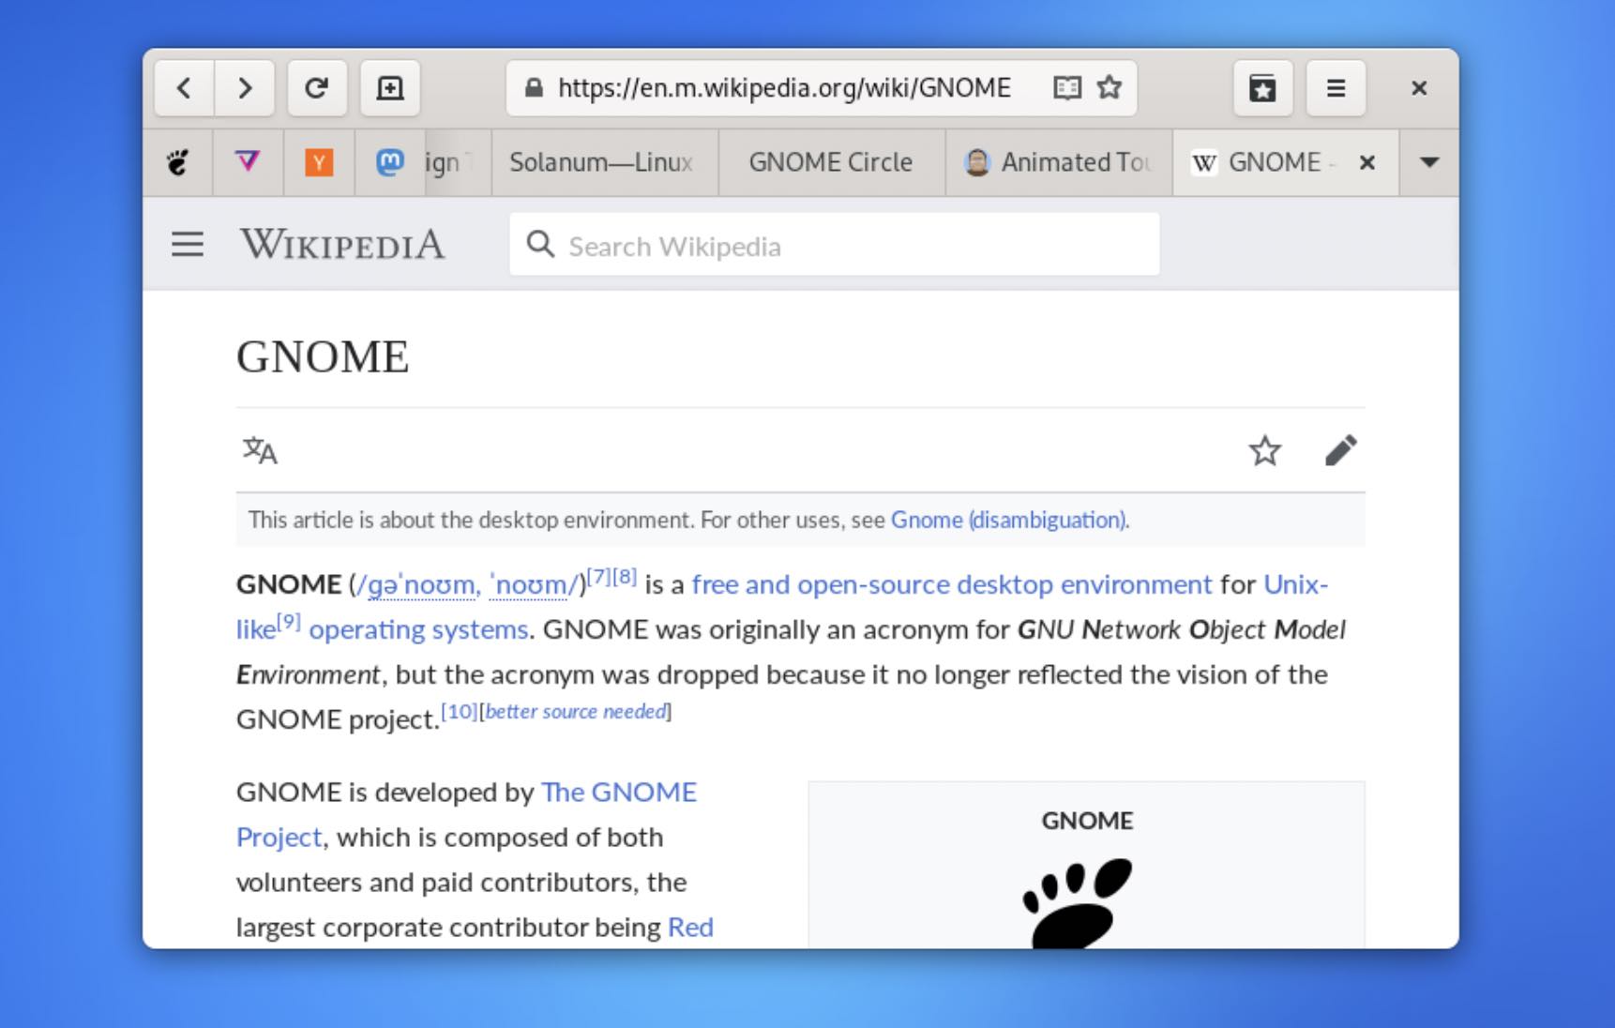
Task: Switch to the Animated Tour tab
Action: (x=1059, y=163)
